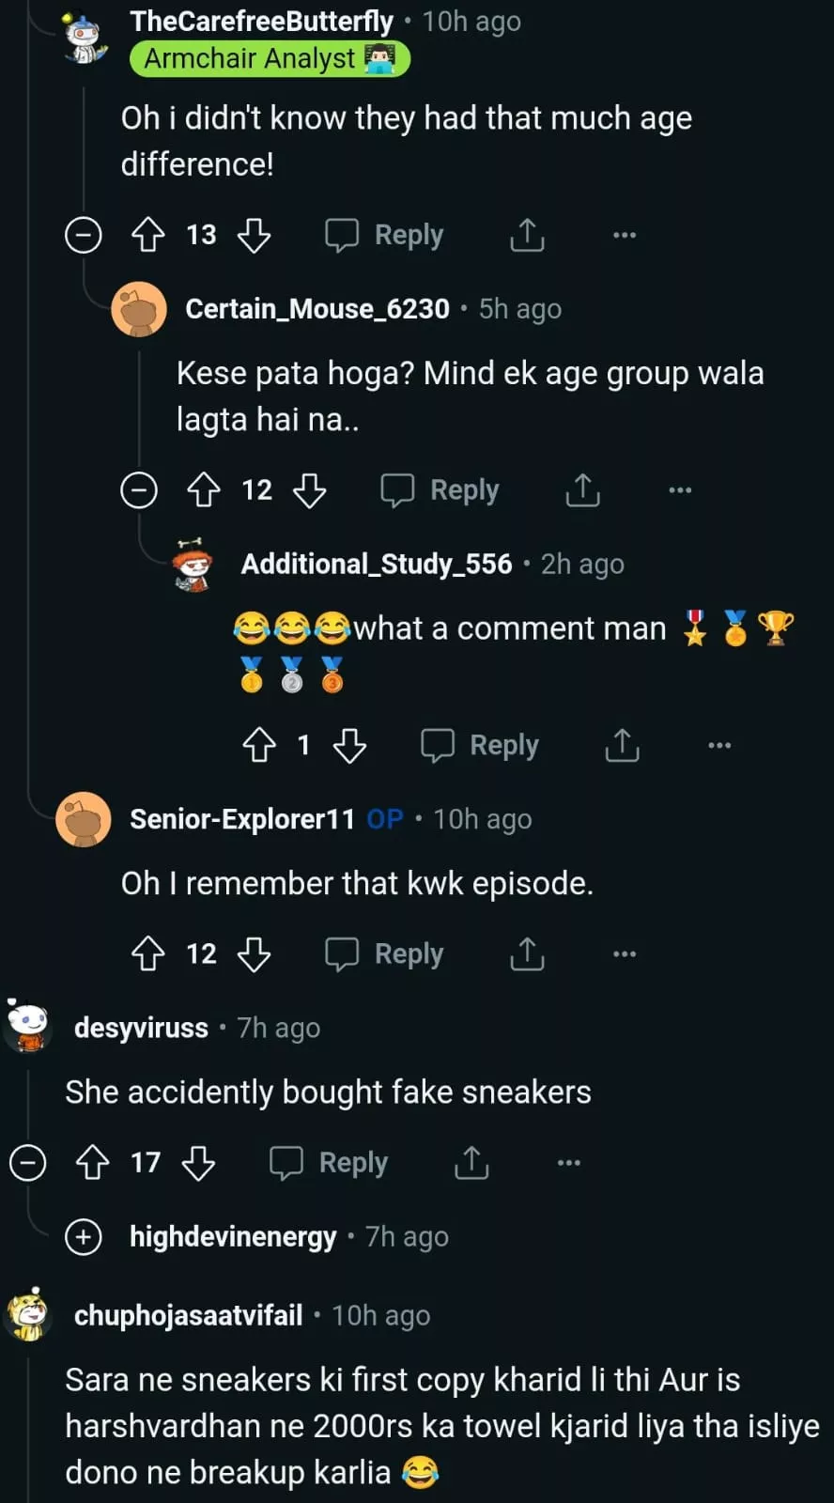The image size is (834, 1503).
Task: Collapse TheCarefreeButterfly's comment thread
Action: pyautogui.click(x=83, y=235)
